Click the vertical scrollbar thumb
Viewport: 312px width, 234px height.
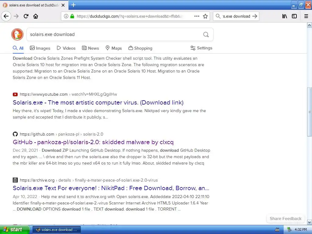point(309,112)
